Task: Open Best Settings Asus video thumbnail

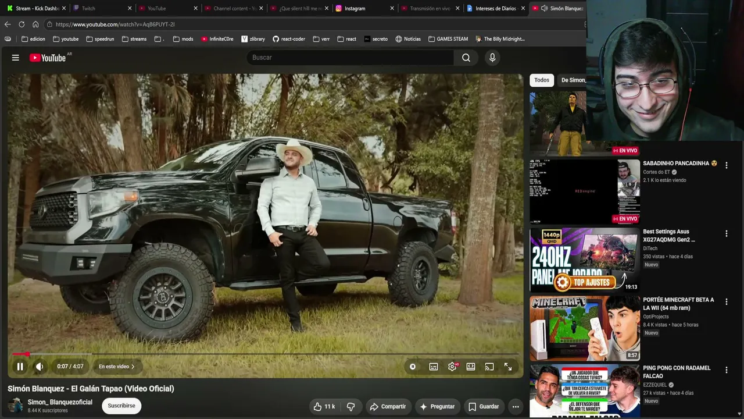Action: (x=585, y=260)
